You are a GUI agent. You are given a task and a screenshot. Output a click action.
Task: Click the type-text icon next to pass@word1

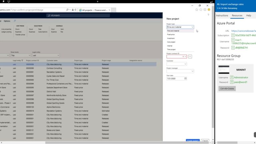(x=232, y=82)
